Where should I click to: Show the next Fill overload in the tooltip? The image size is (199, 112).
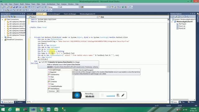click(x=46, y=62)
